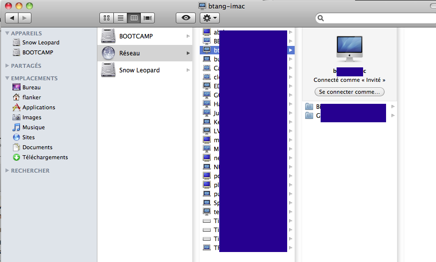
Task: Click the Se connecter comme… button
Action: click(x=349, y=92)
